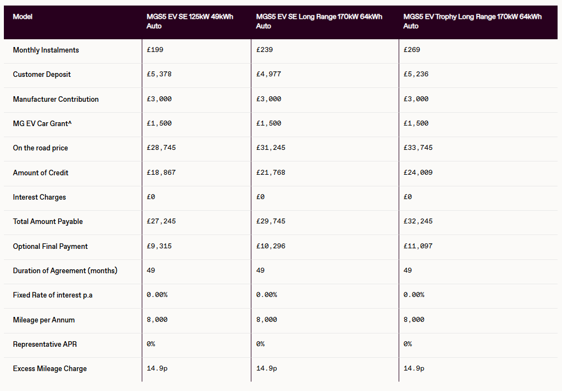Image resolution: width=562 pixels, height=391 pixels.
Task: Click the Model column header
Action: tap(23, 17)
